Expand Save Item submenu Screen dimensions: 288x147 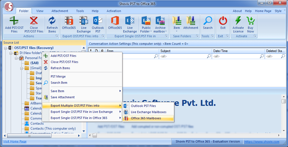[x=82, y=91]
